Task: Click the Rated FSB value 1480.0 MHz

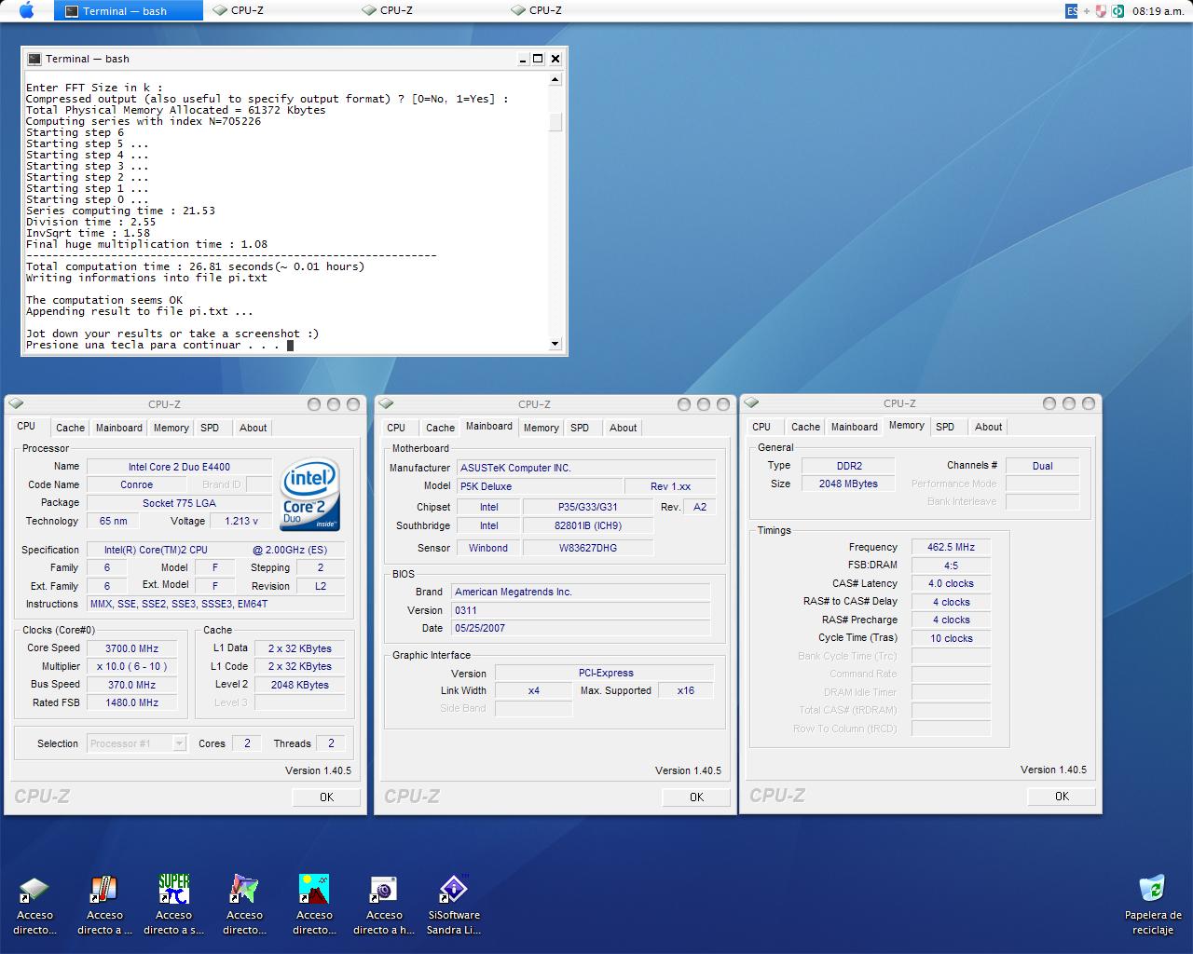Action: pos(131,703)
